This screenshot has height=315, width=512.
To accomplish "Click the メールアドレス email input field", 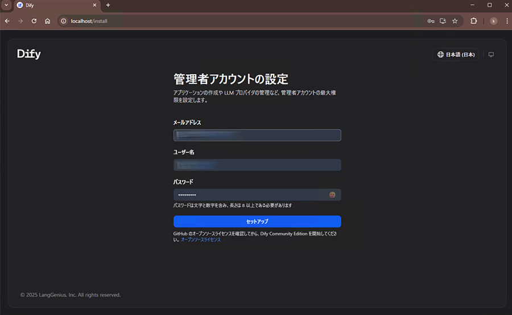I will (257, 135).
